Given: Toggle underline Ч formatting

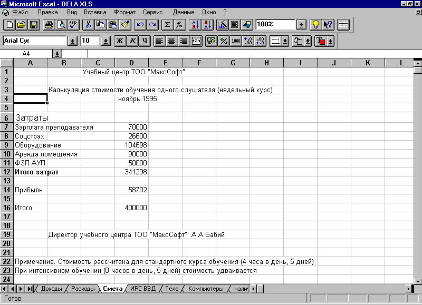Looking at the screenshot, I should tap(145, 41).
